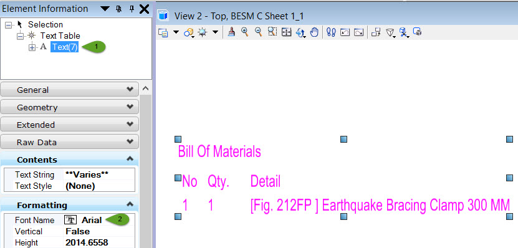The image size is (518, 248).
Task: Select the Text Table tree item
Action: pyautogui.click(x=60, y=36)
